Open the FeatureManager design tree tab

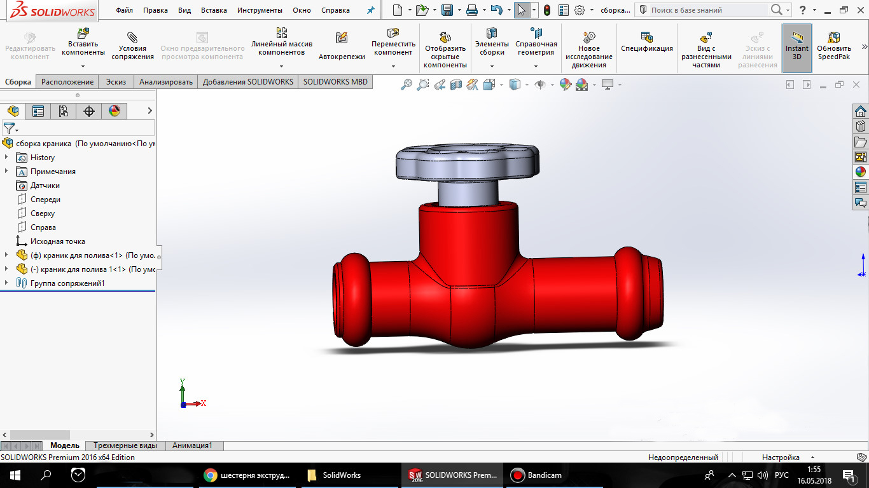point(13,111)
